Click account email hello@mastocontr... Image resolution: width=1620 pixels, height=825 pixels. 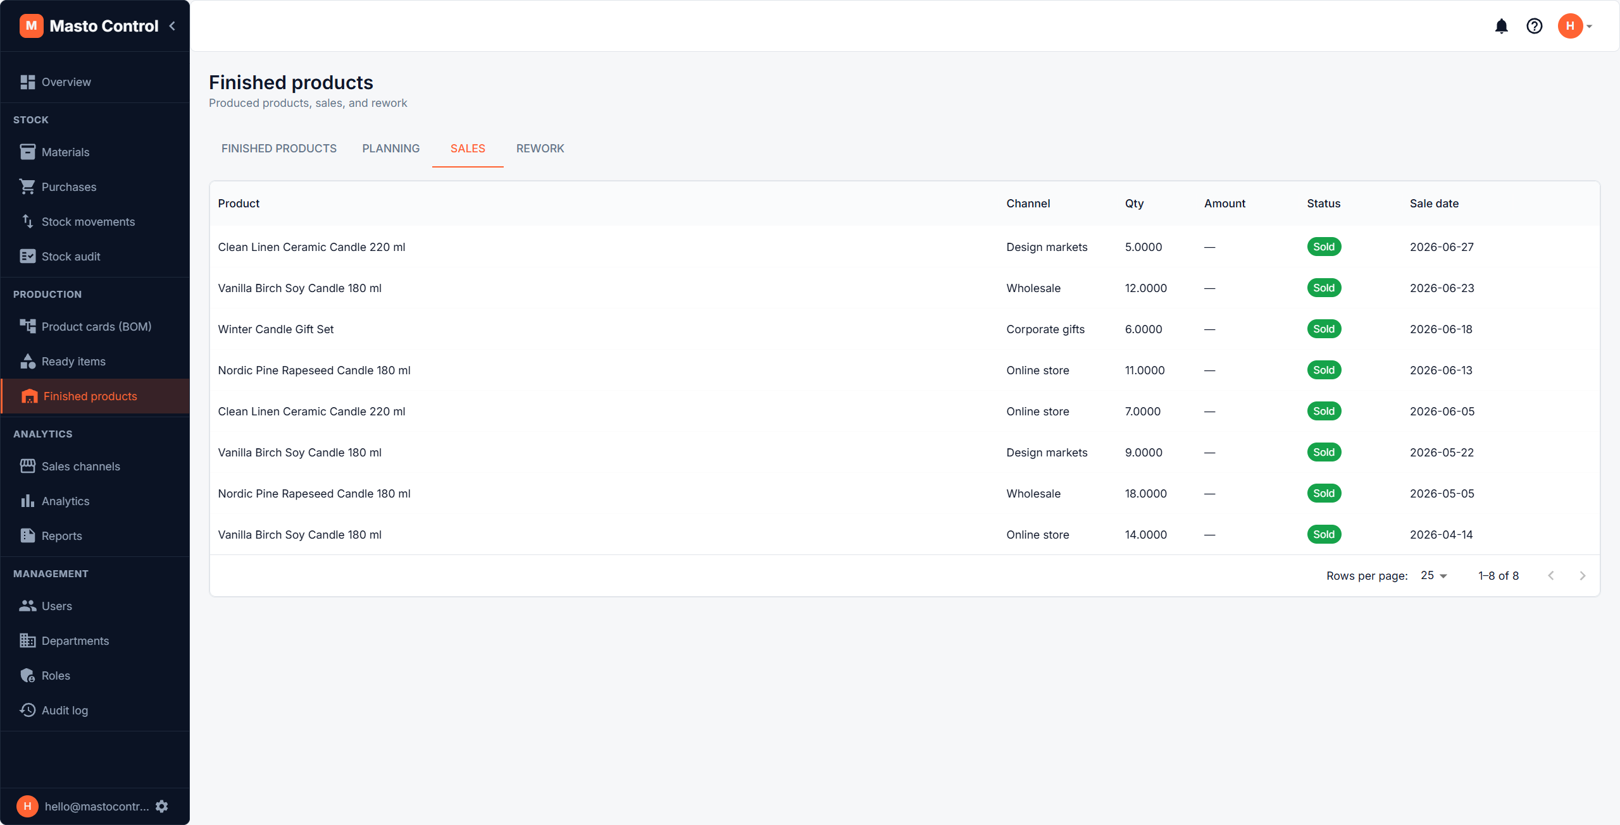tap(97, 806)
